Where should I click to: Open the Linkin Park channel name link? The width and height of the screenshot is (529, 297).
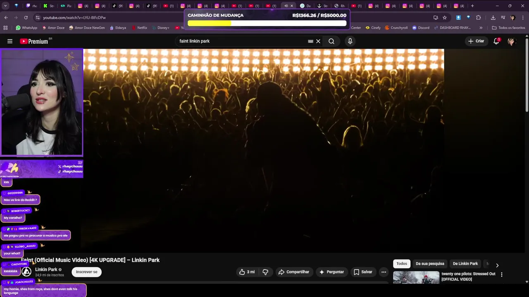pyautogui.click(x=46, y=269)
